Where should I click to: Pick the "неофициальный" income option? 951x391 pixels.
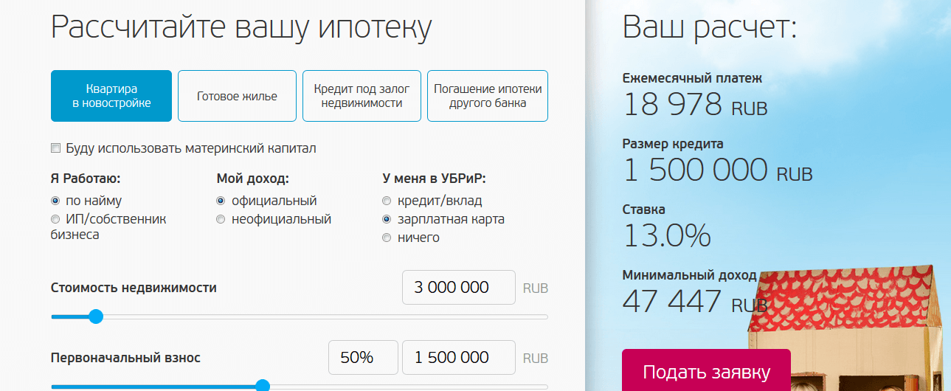221,219
